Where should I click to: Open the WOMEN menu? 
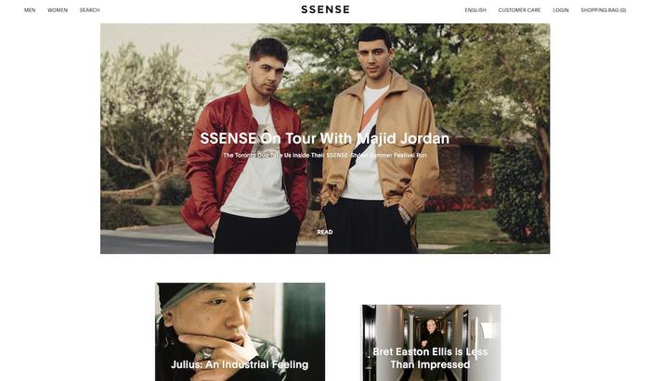[x=58, y=10]
